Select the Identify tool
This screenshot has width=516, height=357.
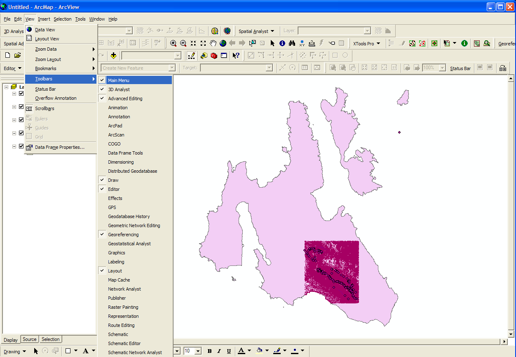[282, 43]
